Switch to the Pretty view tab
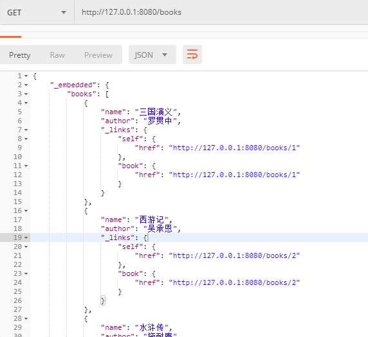This screenshot has width=368, height=337. click(x=20, y=55)
